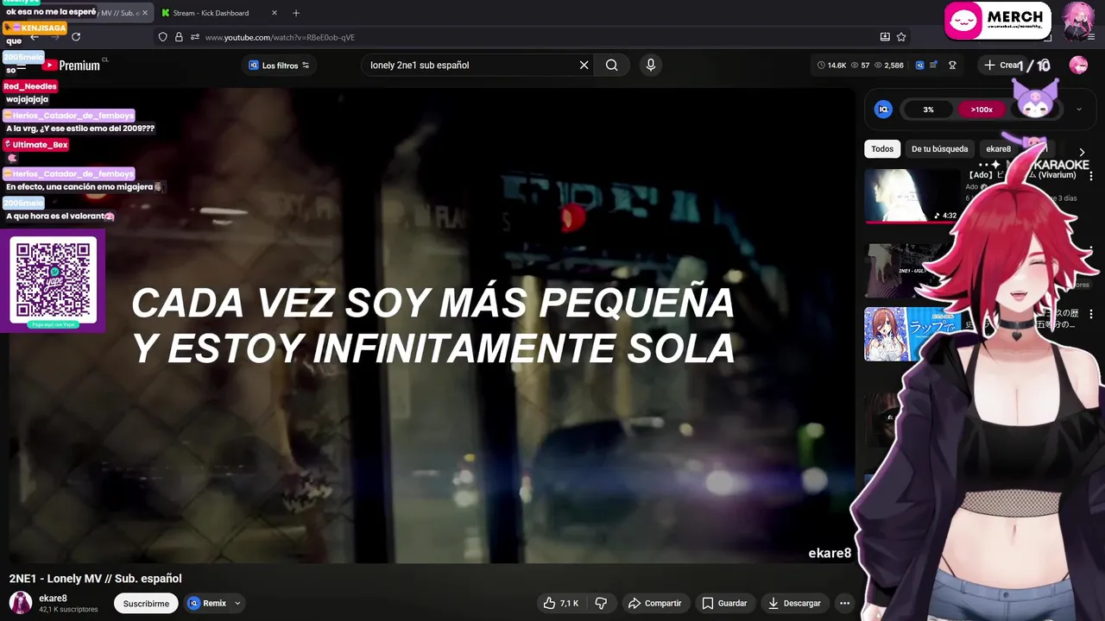Screen dimensions: 1105x621
Task: Click the blue IQ badge in sidebar panel
Action: pyautogui.click(x=883, y=110)
